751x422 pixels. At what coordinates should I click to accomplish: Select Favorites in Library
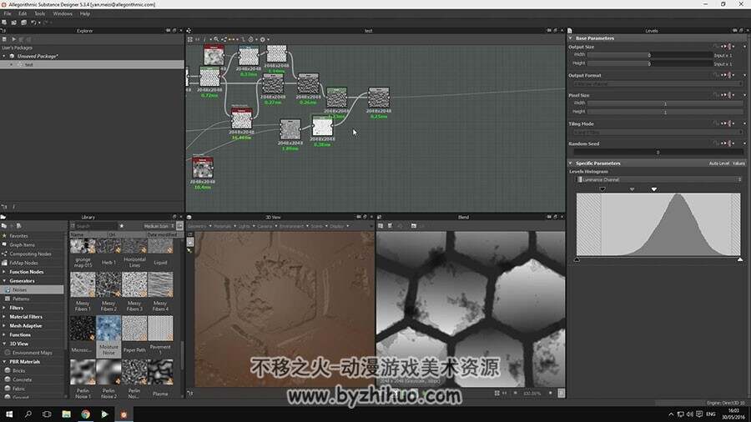(18, 236)
